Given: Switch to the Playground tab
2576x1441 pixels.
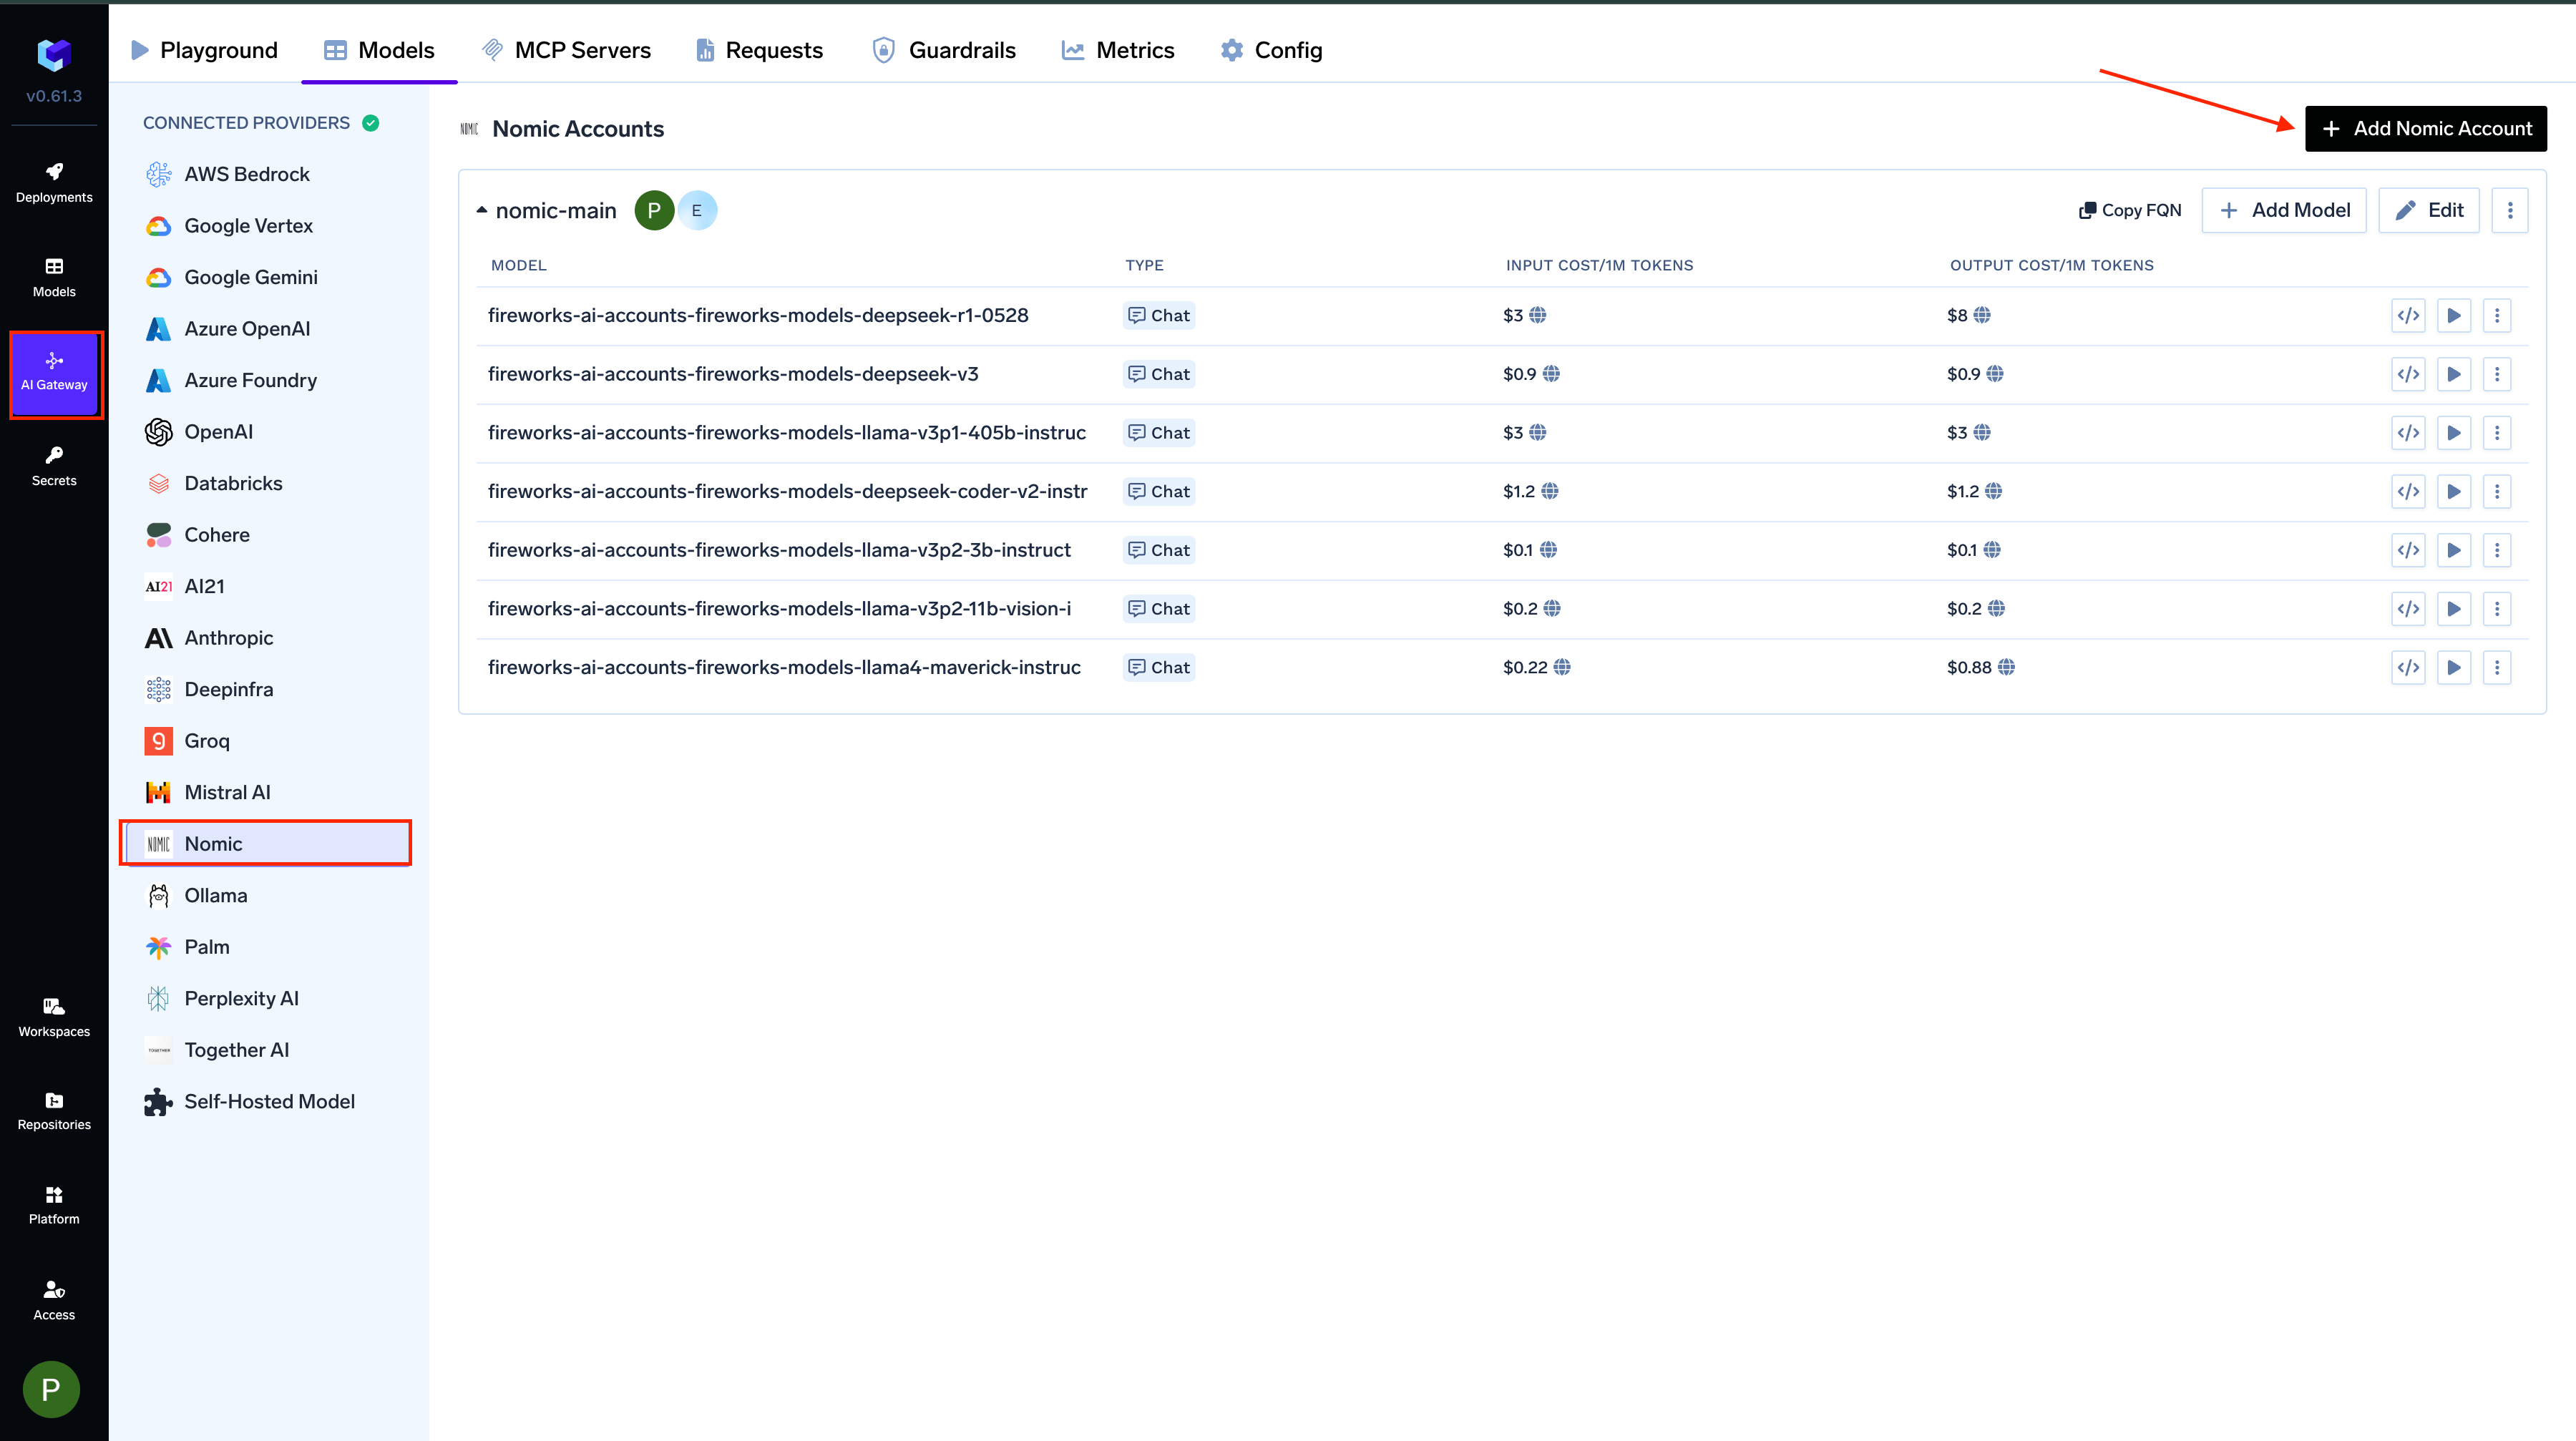Looking at the screenshot, I should [x=204, y=50].
